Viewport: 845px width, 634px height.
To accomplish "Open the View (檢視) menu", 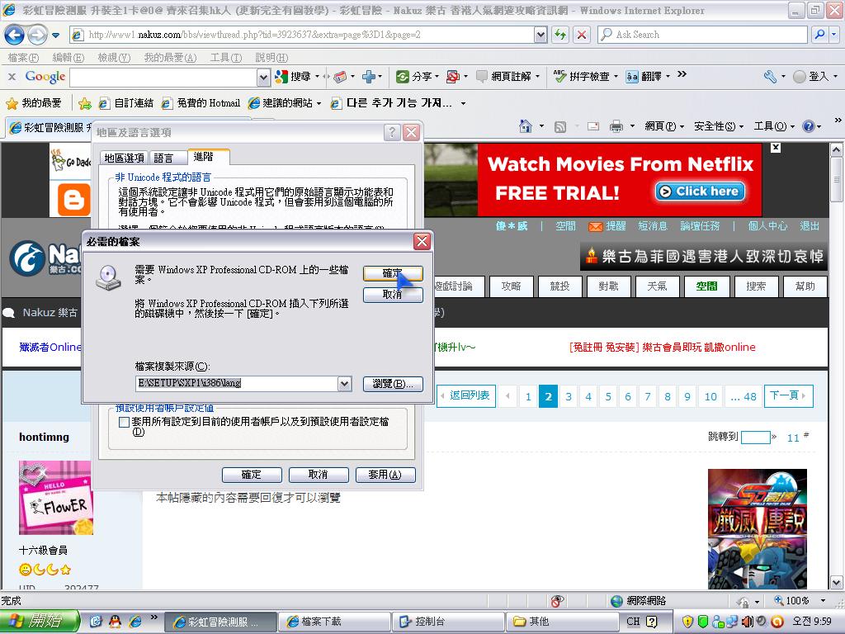I will [x=114, y=57].
